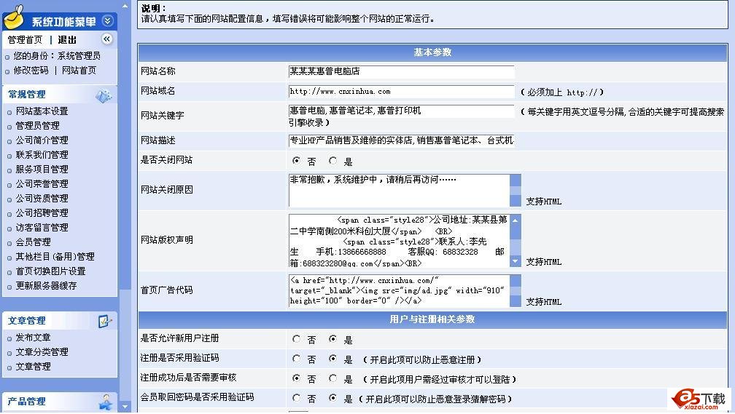The width and height of the screenshot is (735, 414).
Task: Click the 产品管理 section icon
Action: tap(106, 402)
